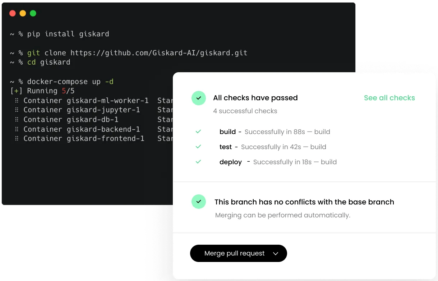Expand the merge options chevron dropdown
438x281 pixels.
click(x=276, y=253)
